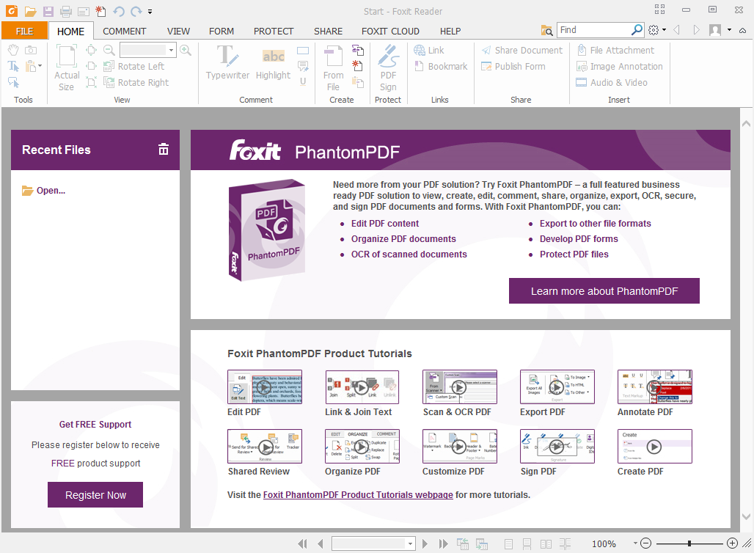Open the 100% zoom dropdown in status bar
Screen dimensions: 754x553
(635, 543)
